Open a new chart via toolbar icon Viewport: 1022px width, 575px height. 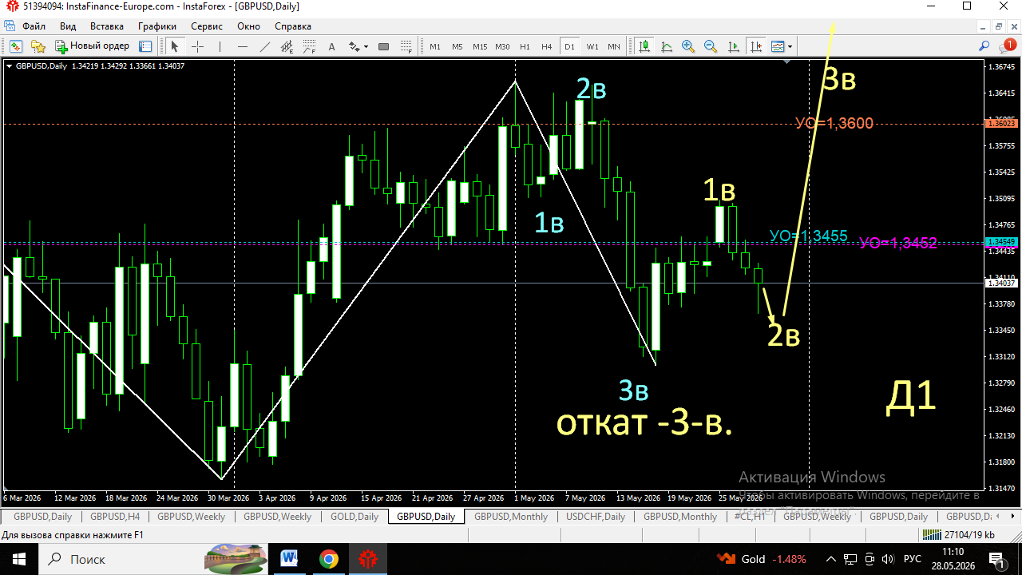tap(15, 46)
